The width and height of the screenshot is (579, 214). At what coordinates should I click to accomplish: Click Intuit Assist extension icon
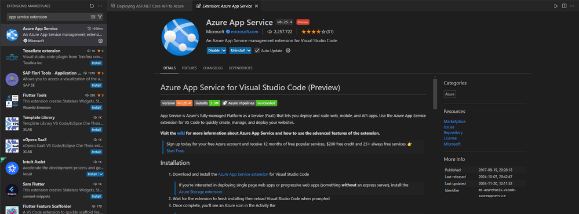pyautogui.click(x=12, y=168)
